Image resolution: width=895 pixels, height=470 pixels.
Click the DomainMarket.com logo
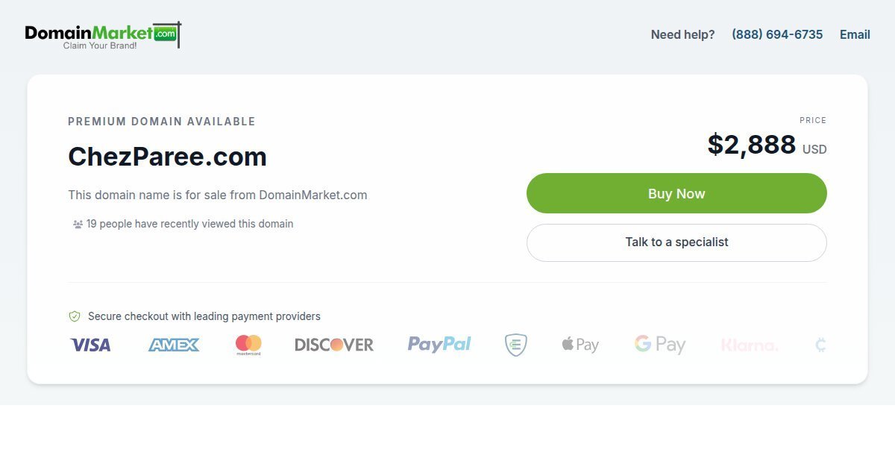[x=102, y=35]
